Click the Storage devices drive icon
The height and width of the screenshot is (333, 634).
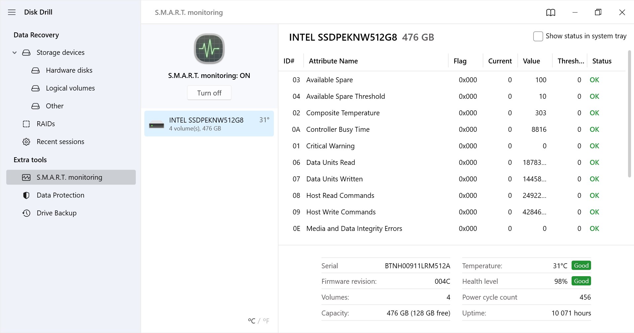[26, 53]
